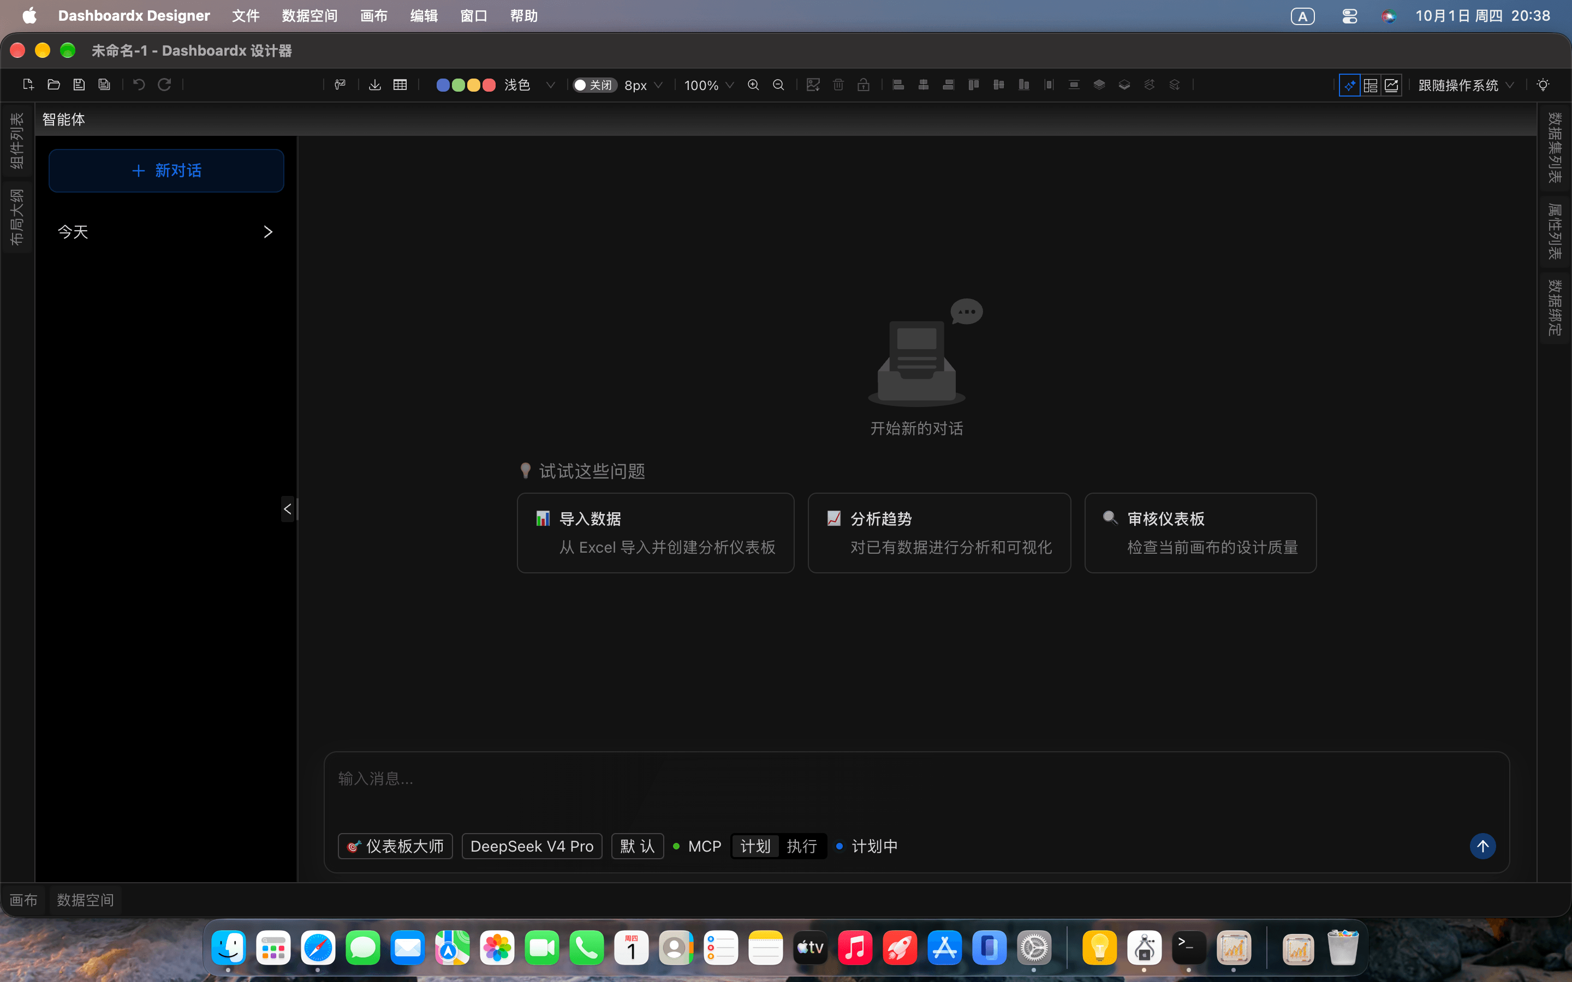This screenshot has height=982, width=1572.
Task: Click the lock icon in toolbar
Action: click(864, 85)
